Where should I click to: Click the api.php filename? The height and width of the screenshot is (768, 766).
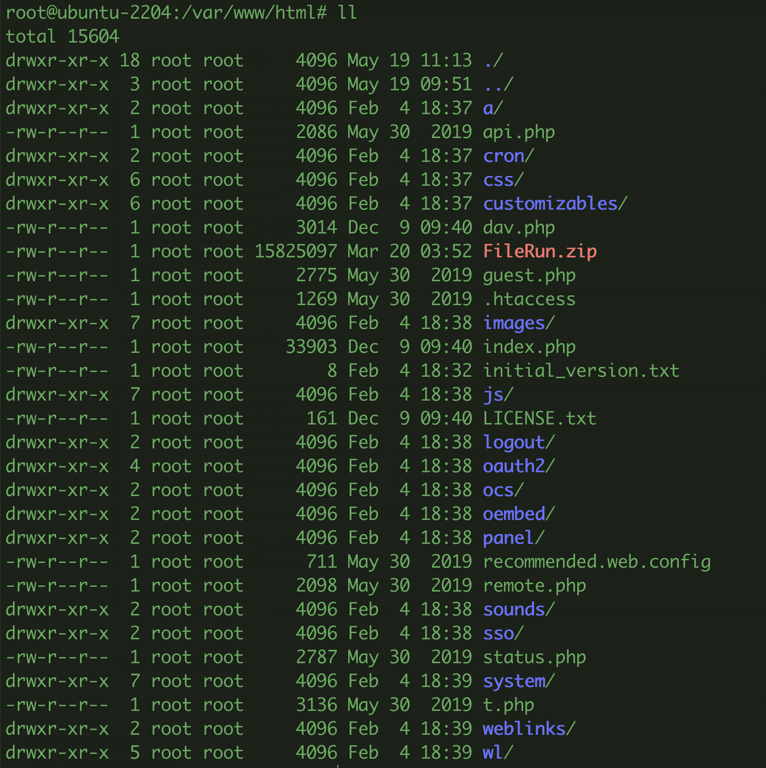[518, 132]
